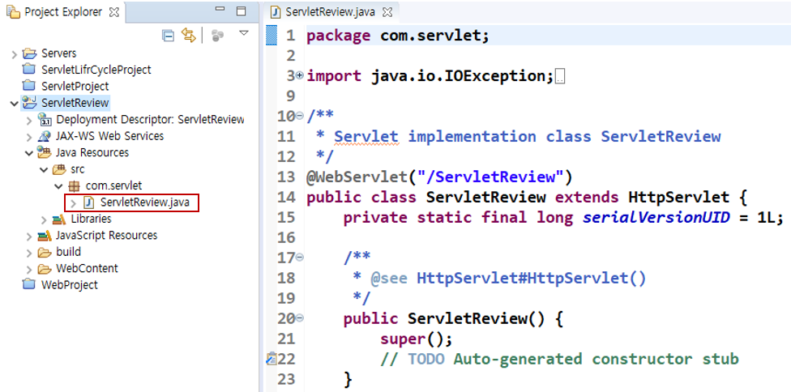Select the ServletReview.java editor tab
This screenshot has height=392, width=791.
point(330,12)
